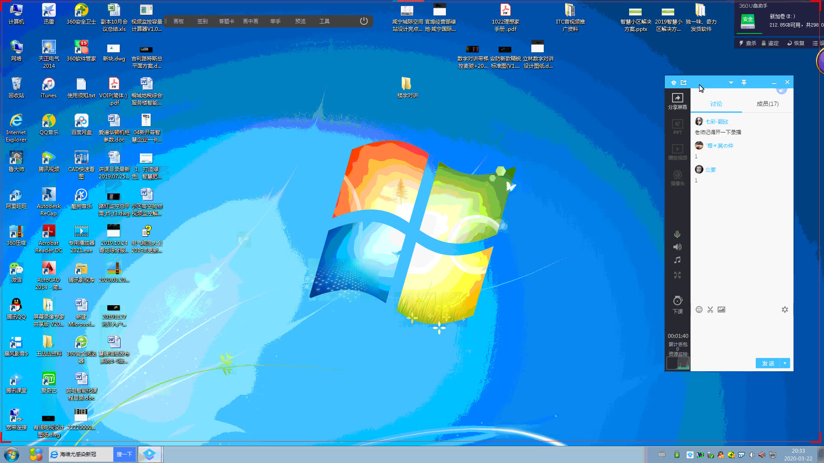Toggle the pin icon in classroom title bar
824x463 pixels.
[744, 82]
